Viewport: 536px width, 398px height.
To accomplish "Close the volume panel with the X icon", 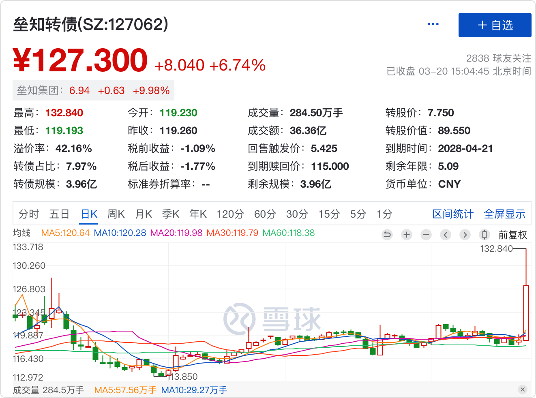I will pyautogui.click(x=523, y=389).
